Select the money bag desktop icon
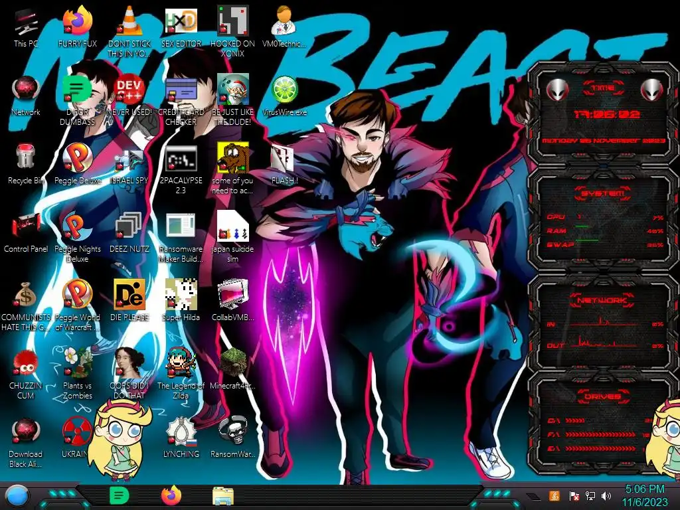680x510 pixels. point(26,294)
